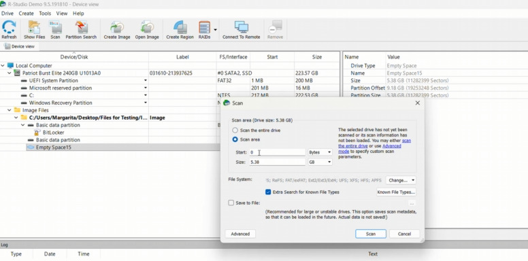Click the Scan button in the dialog
528x261 pixels.
click(x=370, y=234)
